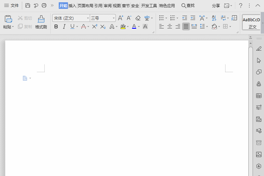Image resolution: width=264 pixels, height=176 pixels.
Task: Click the insert table layout icon in ribbon
Action: [234, 18]
